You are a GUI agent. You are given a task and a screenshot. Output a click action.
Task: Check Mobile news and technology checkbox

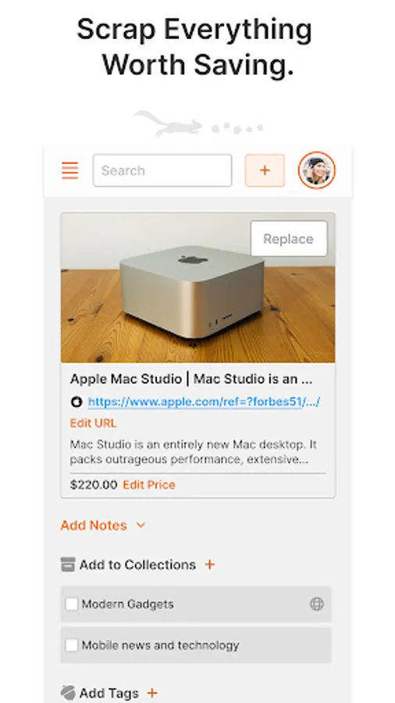point(72,645)
